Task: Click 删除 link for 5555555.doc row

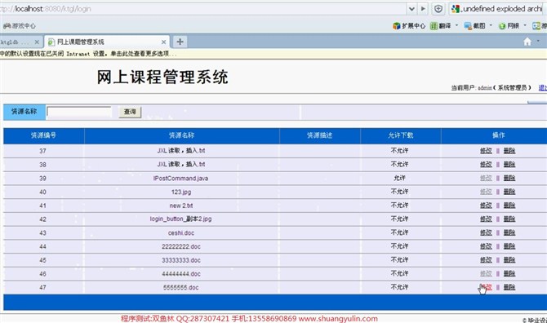Action: (x=509, y=287)
